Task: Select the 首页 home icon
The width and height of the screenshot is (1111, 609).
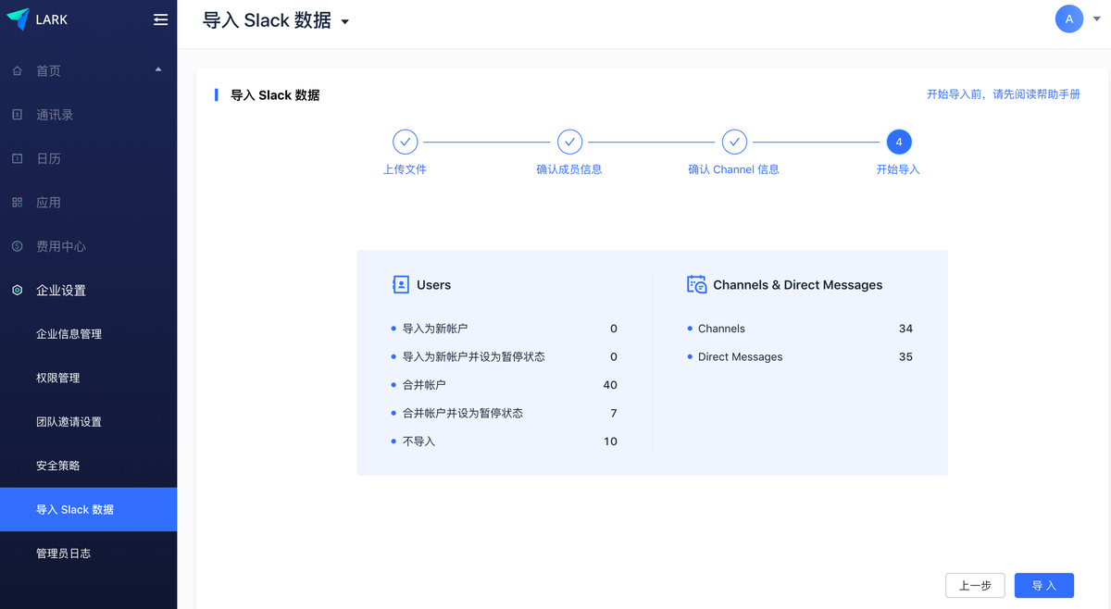Action: 17,69
